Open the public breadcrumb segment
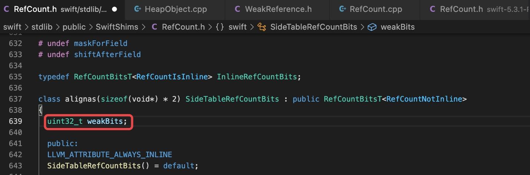 pos(74,27)
